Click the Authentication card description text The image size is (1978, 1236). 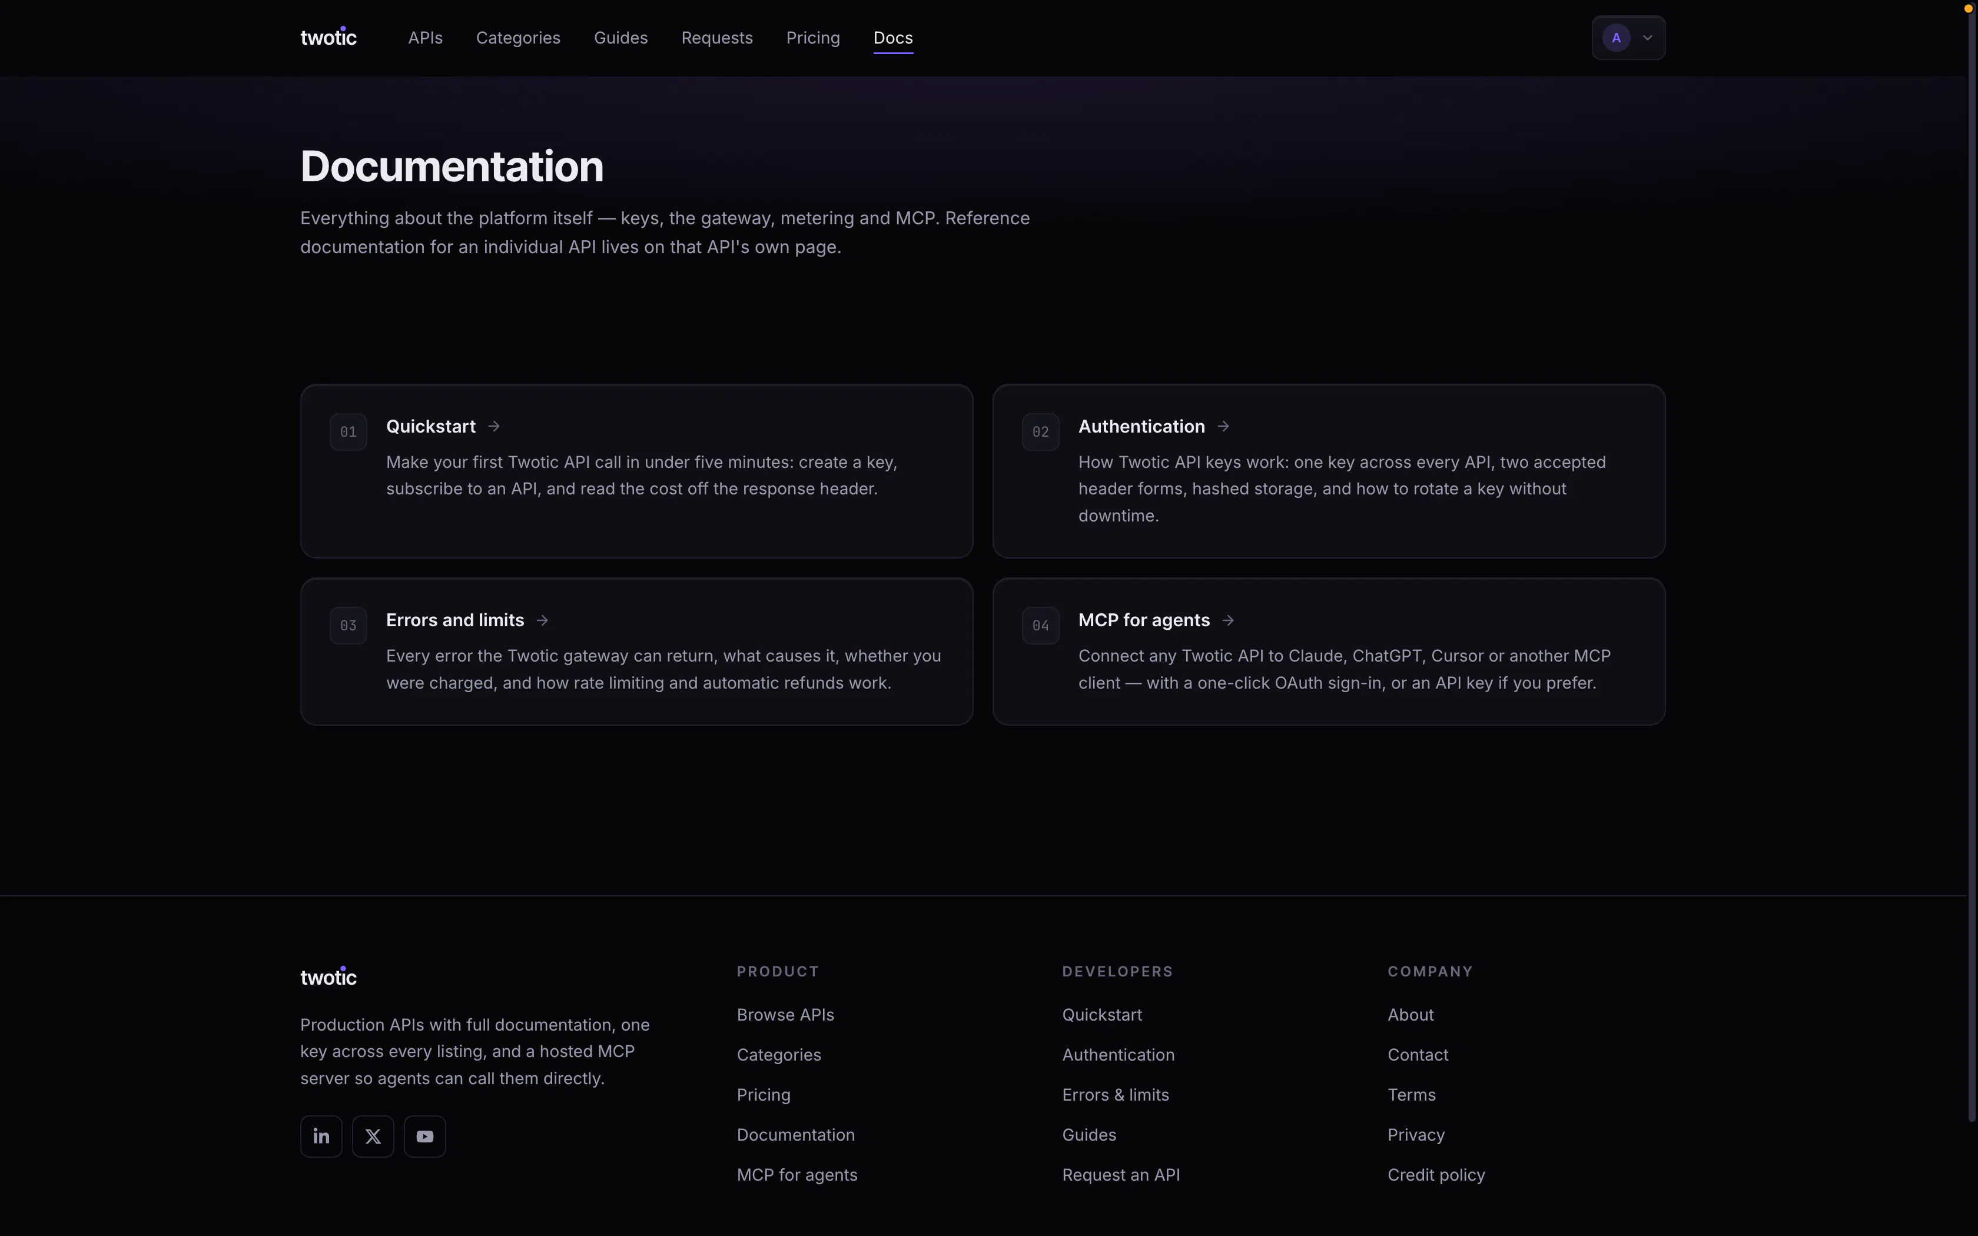tap(1342, 489)
